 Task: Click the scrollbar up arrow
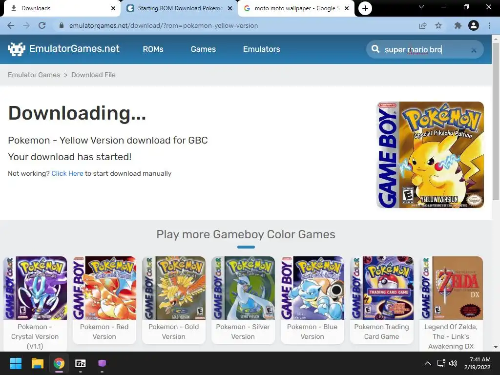tap(496, 38)
